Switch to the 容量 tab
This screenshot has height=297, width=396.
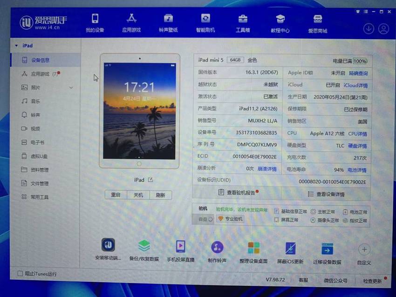coord(203,219)
